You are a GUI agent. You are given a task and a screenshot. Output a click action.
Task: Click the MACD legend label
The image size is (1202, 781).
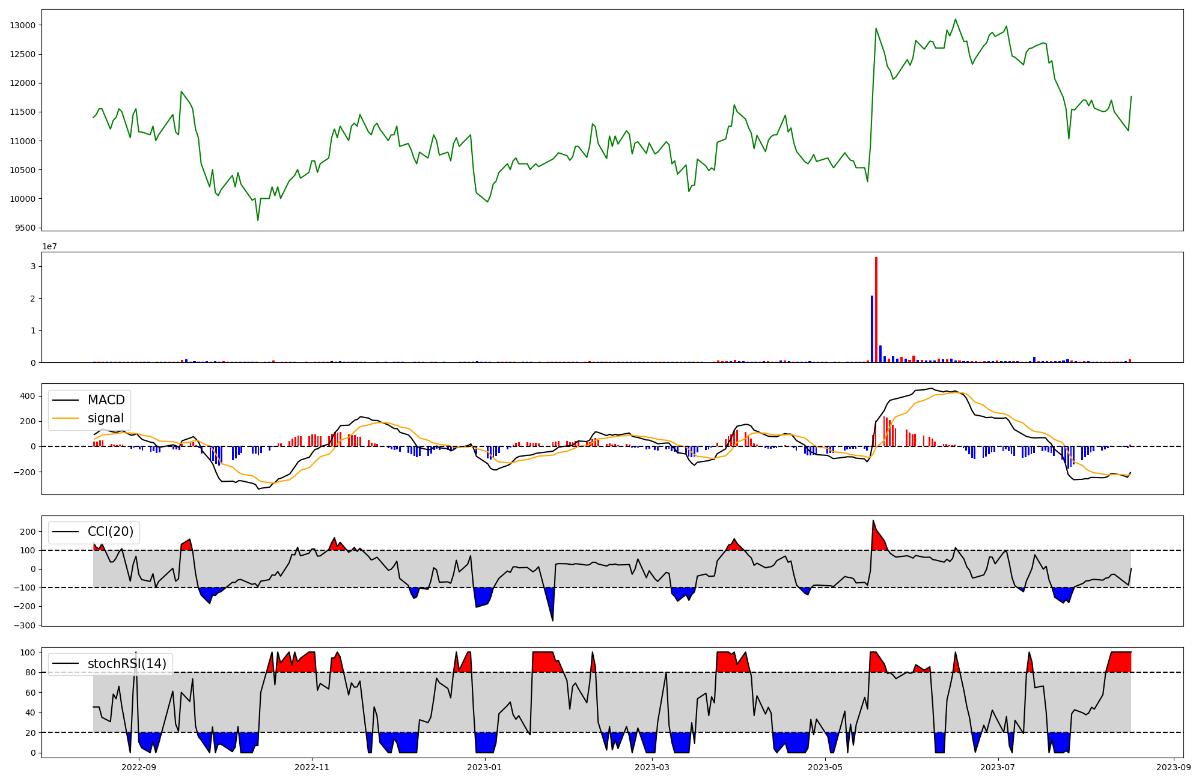106,400
